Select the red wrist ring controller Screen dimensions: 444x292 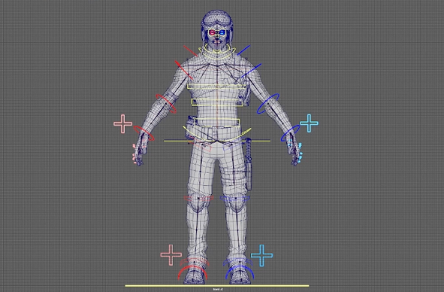point(143,133)
